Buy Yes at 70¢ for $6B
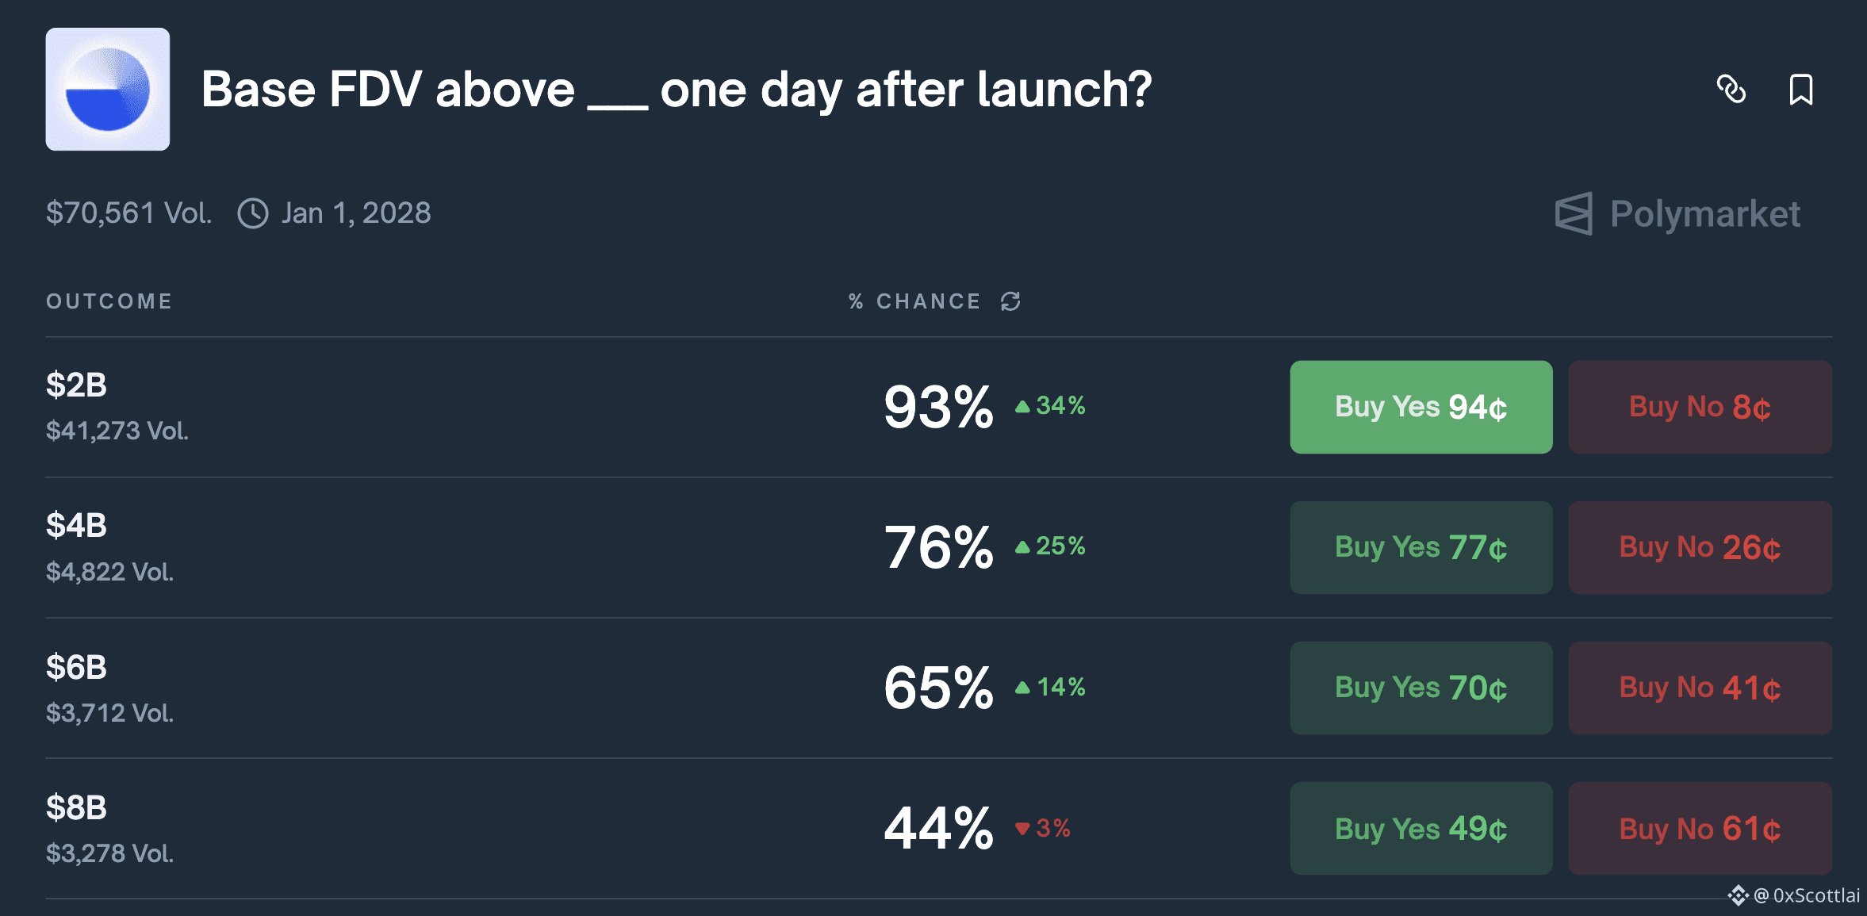 coord(1420,688)
